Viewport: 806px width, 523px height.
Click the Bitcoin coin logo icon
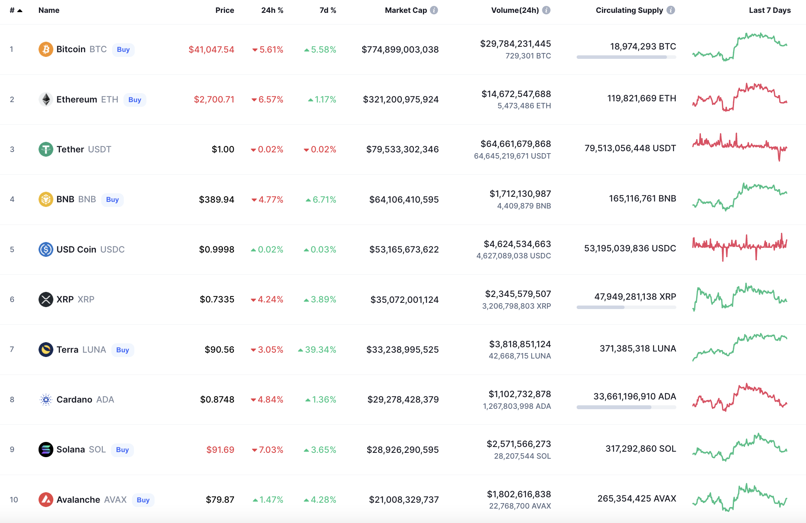tap(46, 49)
